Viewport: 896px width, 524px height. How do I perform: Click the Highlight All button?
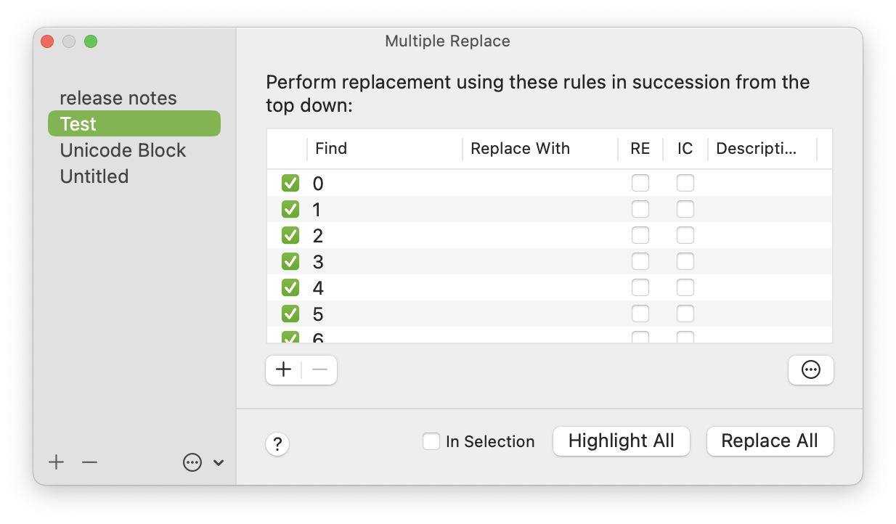621,441
